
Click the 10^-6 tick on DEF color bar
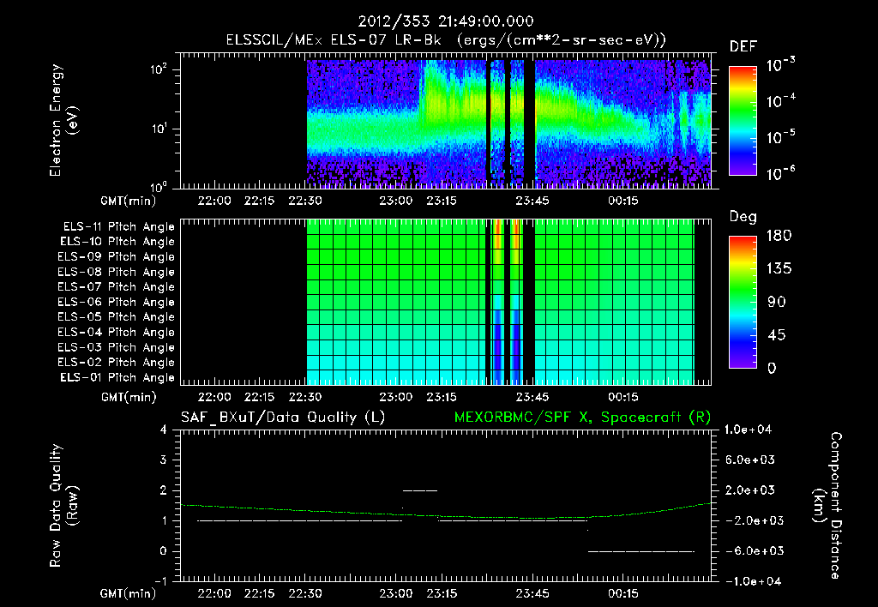tap(780, 173)
